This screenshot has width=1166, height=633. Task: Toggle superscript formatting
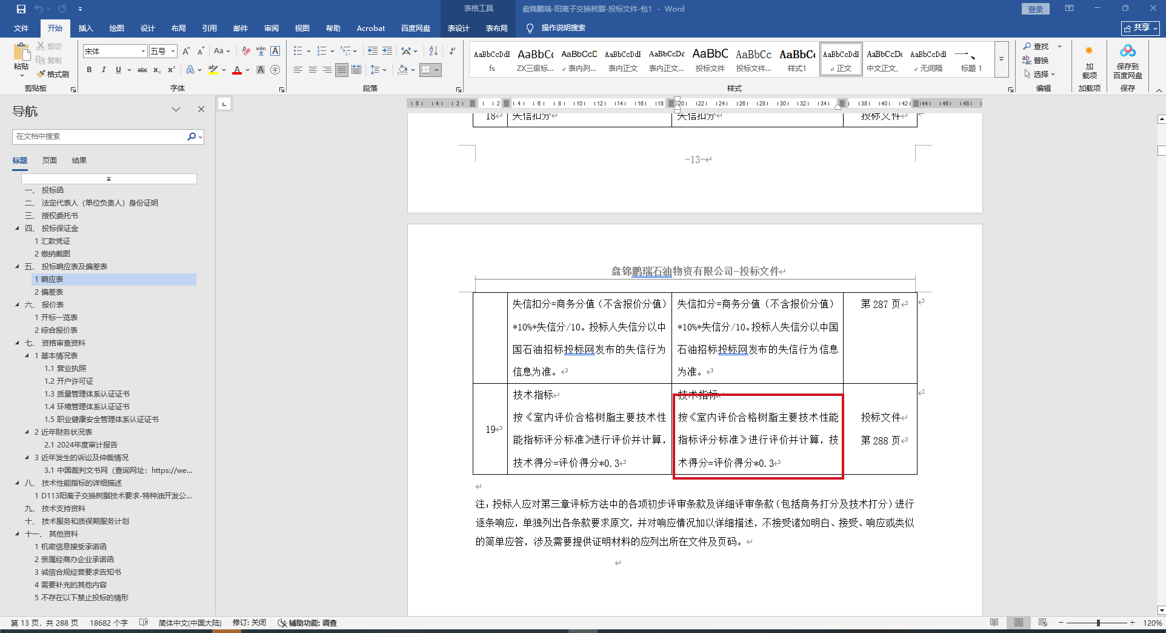point(172,70)
